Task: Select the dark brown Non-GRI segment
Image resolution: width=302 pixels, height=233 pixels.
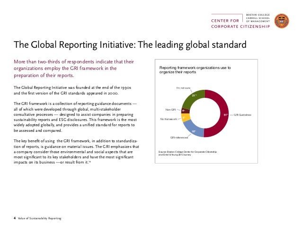Action: pos(185,111)
